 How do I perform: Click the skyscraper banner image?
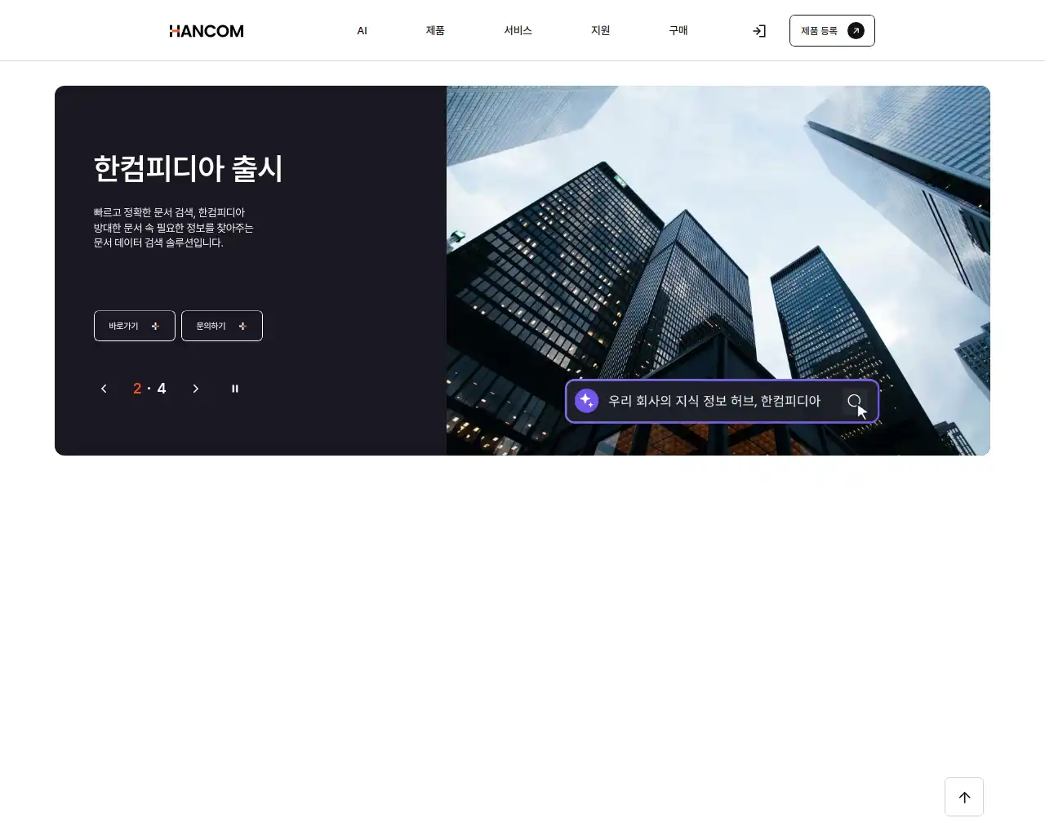click(718, 270)
